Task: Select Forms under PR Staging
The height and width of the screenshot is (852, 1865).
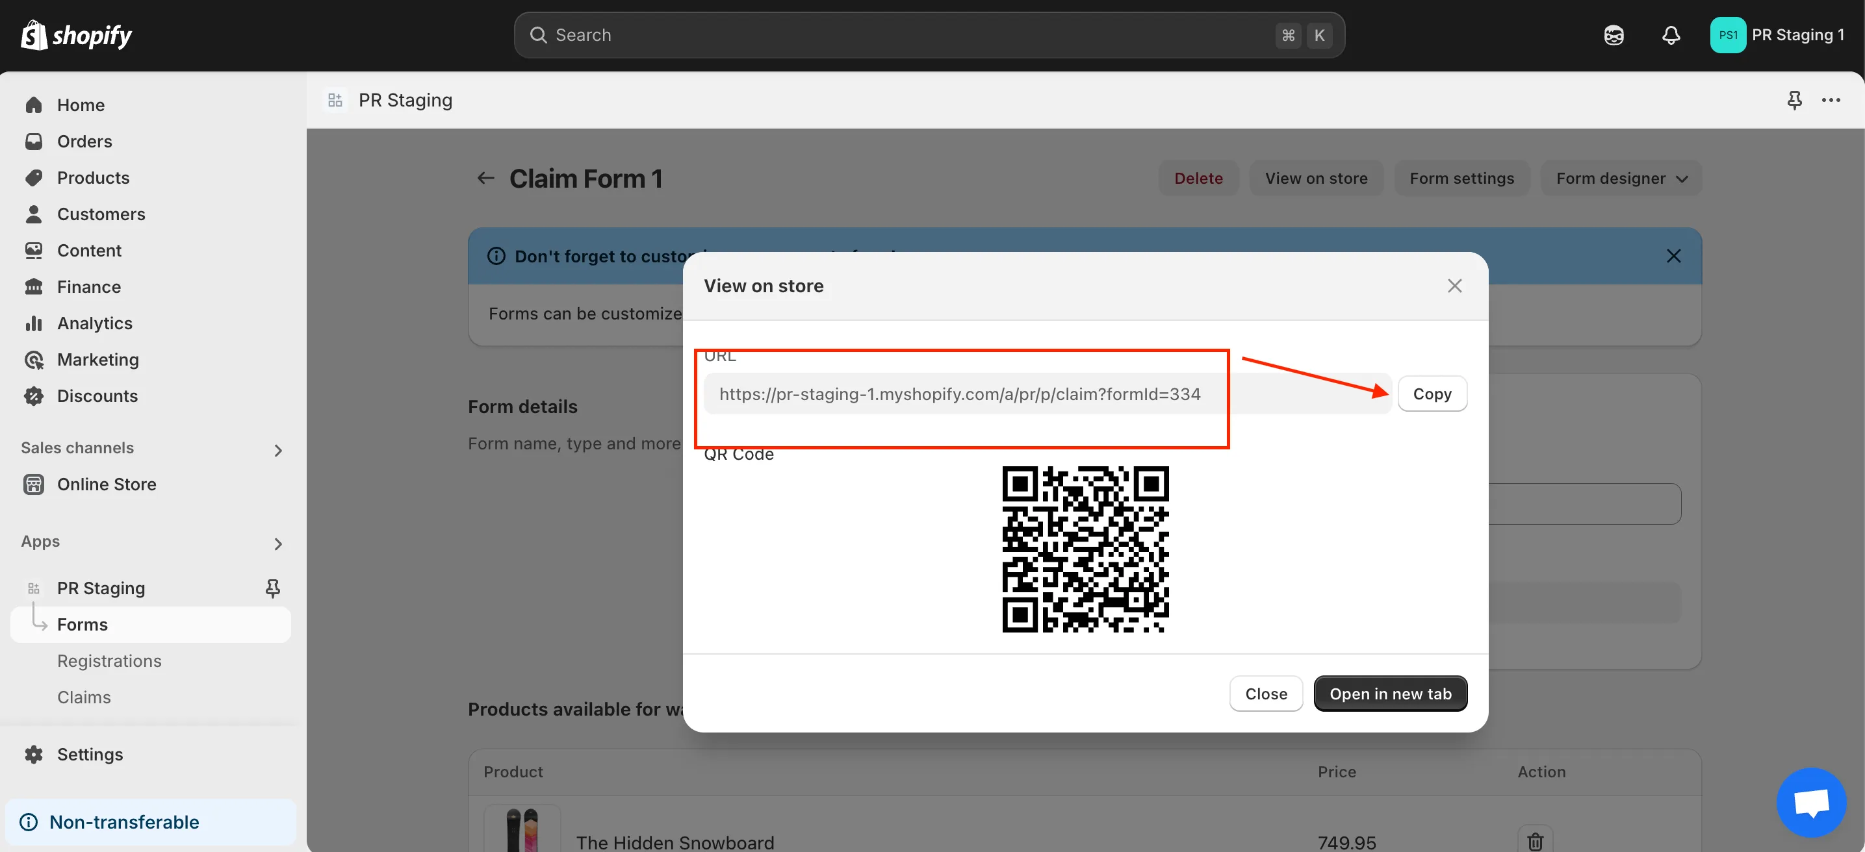Action: [150, 624]
